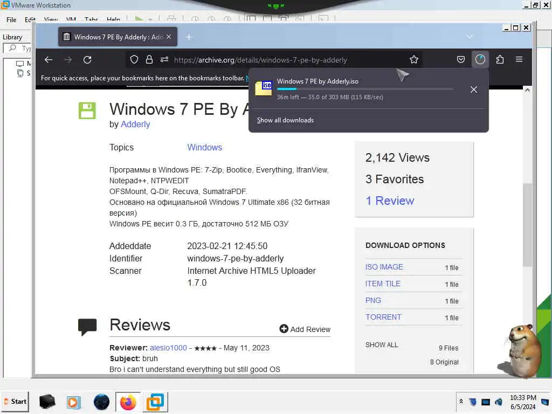Image resolution: width=552 pixels, height=414 pixels.
Task: Click the shield tray icon
Action: click(x=473, y=402)
